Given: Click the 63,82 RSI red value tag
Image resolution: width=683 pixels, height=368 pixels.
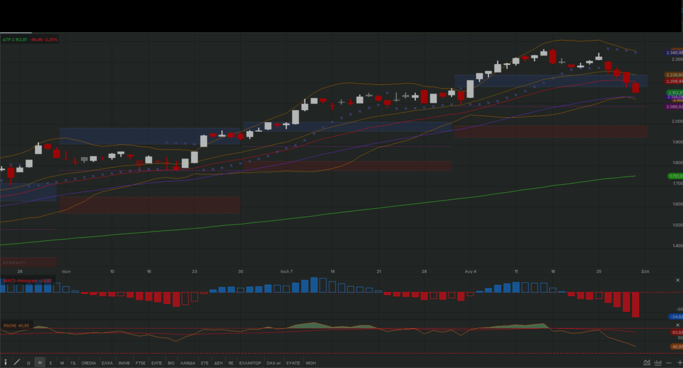Looking at the screenshot, I should 677,332.
